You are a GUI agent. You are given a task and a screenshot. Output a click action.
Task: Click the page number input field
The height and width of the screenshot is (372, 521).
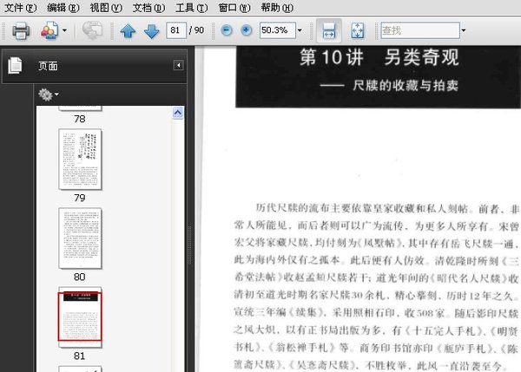coord(175,30)
